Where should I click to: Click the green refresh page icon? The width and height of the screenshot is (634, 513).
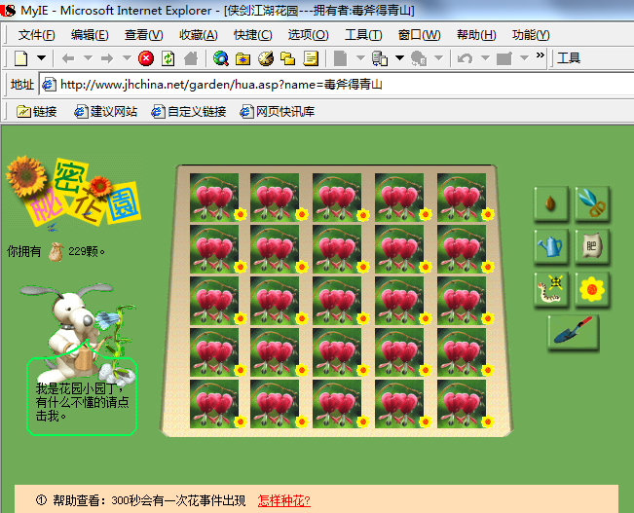168,58
